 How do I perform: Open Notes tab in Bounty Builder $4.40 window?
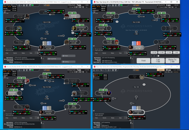(23, 118)
